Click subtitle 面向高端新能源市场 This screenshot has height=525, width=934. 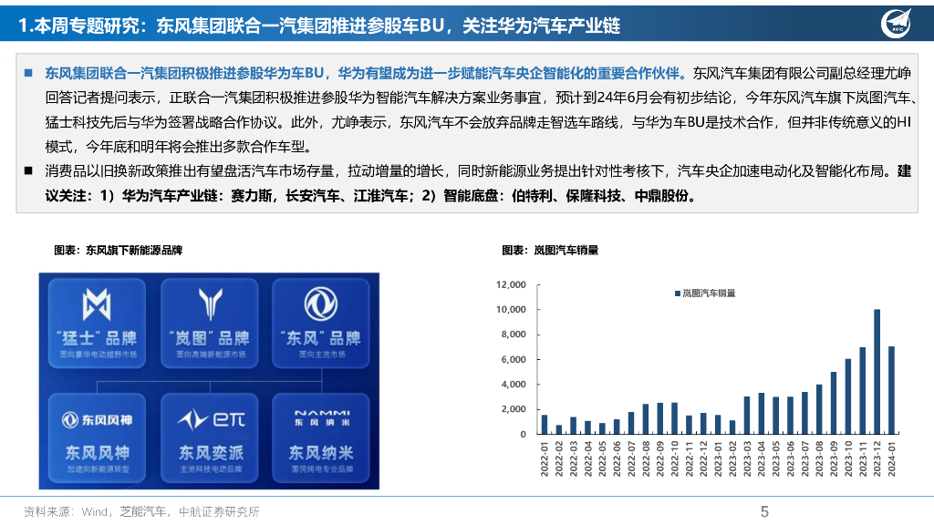[x=211, y=355]
